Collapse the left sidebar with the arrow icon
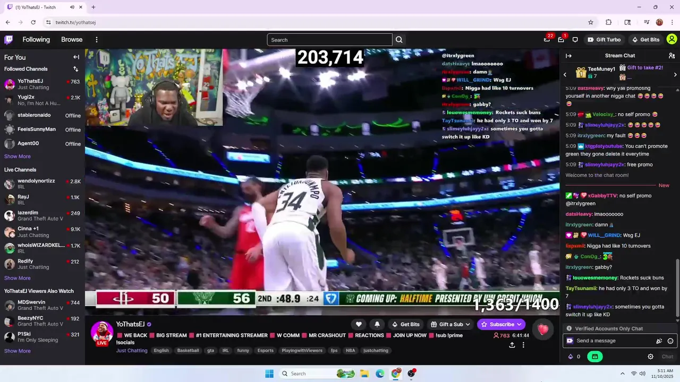The image size is (680, 382). 76,57
